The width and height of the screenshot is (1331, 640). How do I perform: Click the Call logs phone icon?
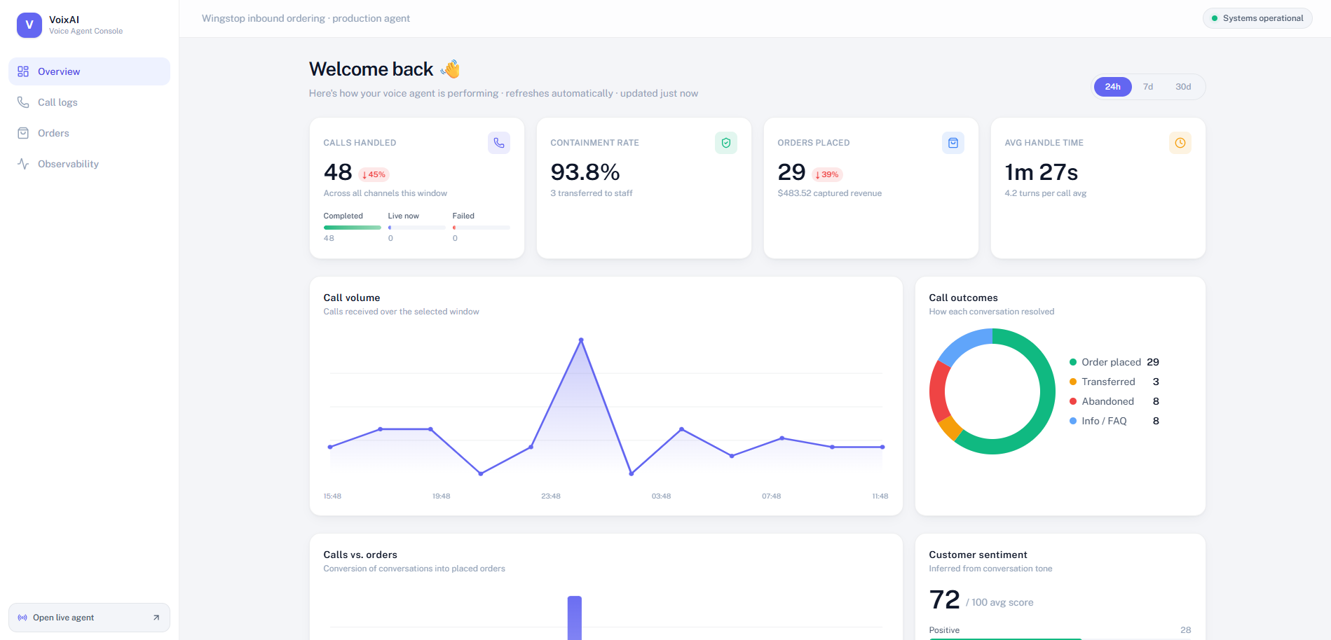23,102
